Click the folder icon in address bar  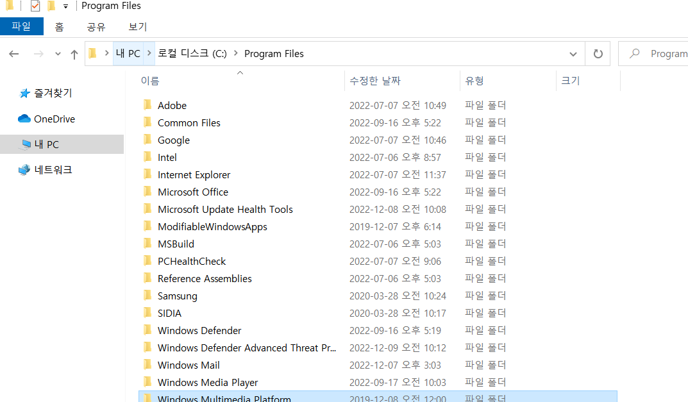point(92,54)
